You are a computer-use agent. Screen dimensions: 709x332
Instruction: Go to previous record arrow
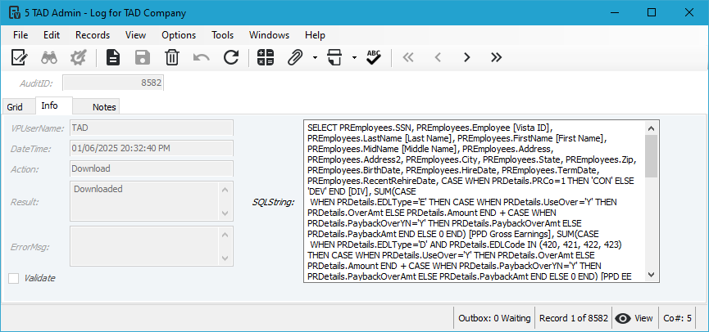[x=437, y=57]
